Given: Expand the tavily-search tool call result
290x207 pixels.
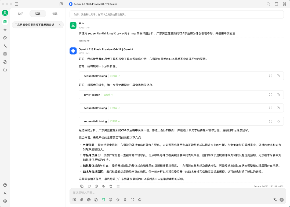Looking at the screenshot, I should click(x=270, y=95).
